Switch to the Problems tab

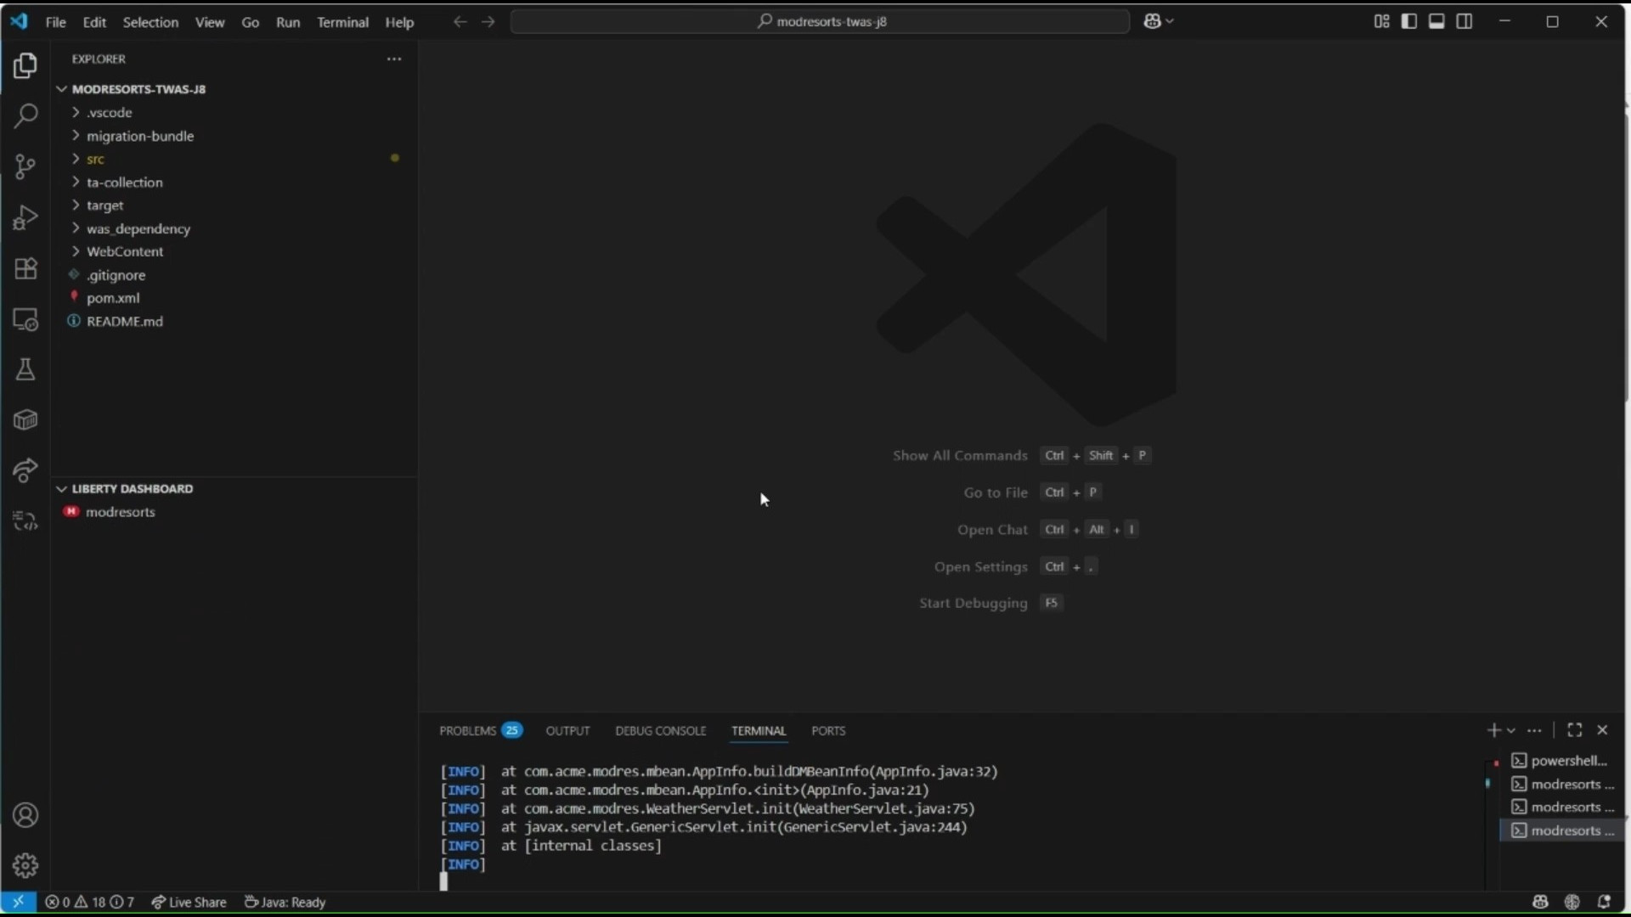(x=467, y=731)
